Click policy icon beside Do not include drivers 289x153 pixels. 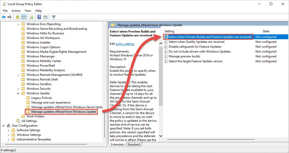point(166,52)
